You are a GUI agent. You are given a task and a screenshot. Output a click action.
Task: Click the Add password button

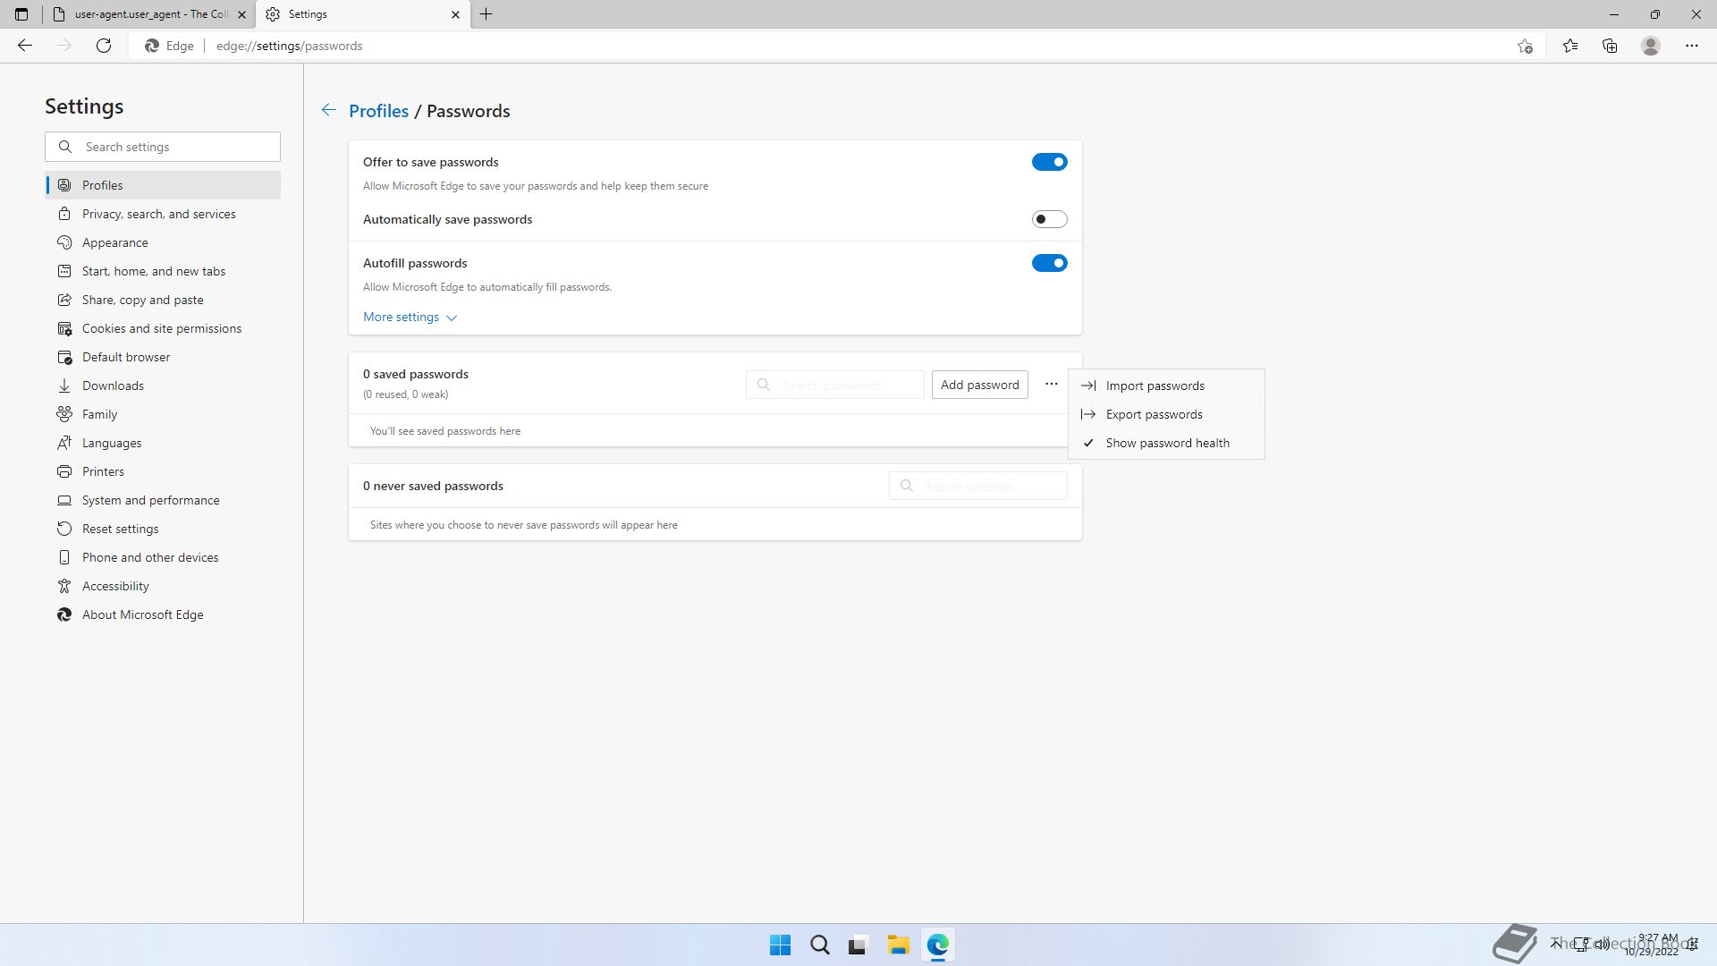point(979,385)
